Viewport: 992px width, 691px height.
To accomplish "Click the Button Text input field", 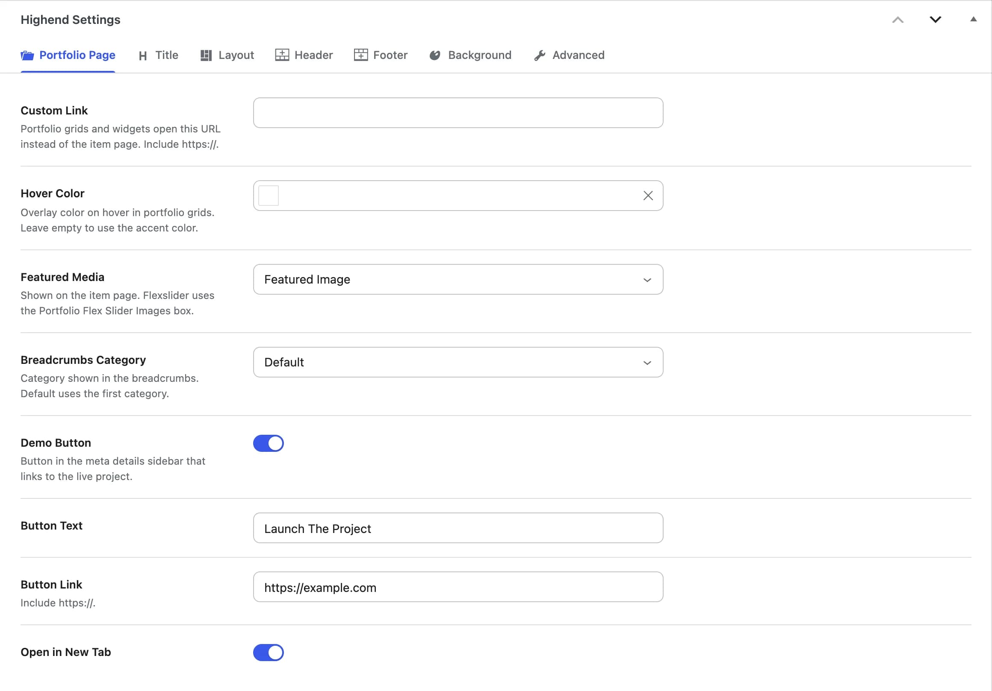I will [458, 528].
